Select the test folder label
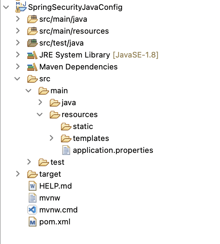Viewport: 220px width, 244px height. click(57, 162)
